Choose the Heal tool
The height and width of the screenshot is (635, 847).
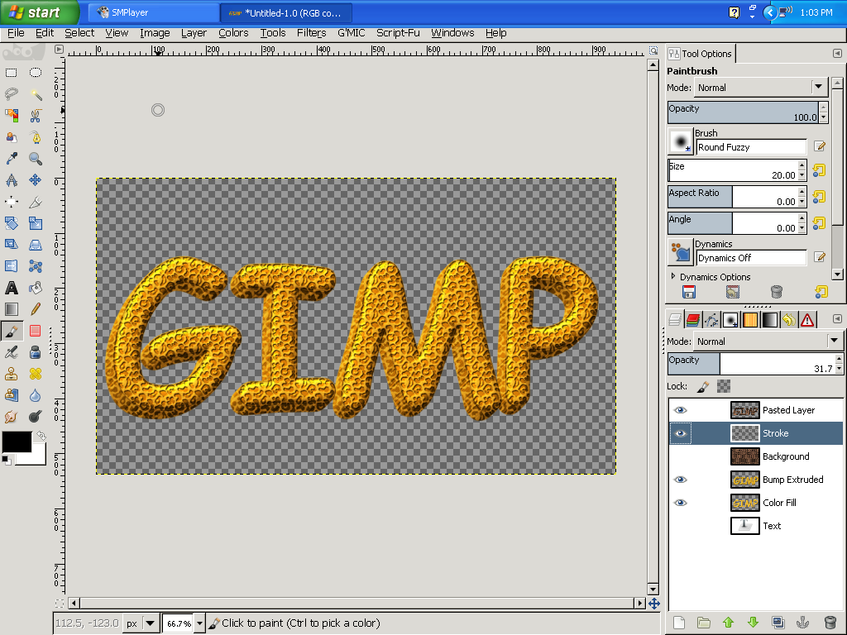coord(36,374)
